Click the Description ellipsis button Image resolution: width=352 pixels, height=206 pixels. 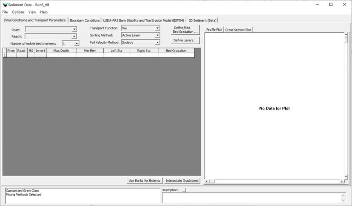[183, 190]
